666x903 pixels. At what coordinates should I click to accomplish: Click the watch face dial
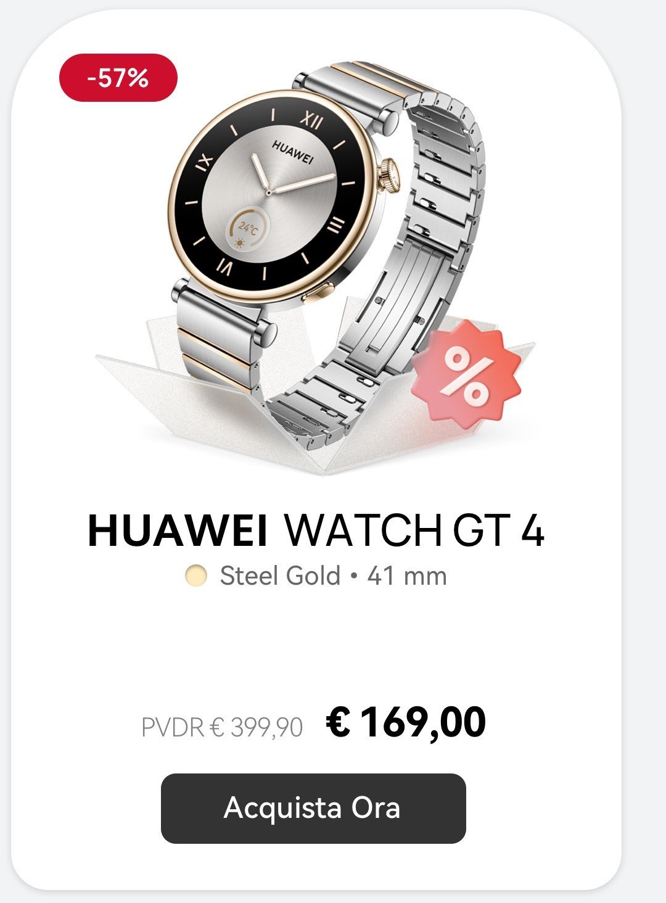270,193
